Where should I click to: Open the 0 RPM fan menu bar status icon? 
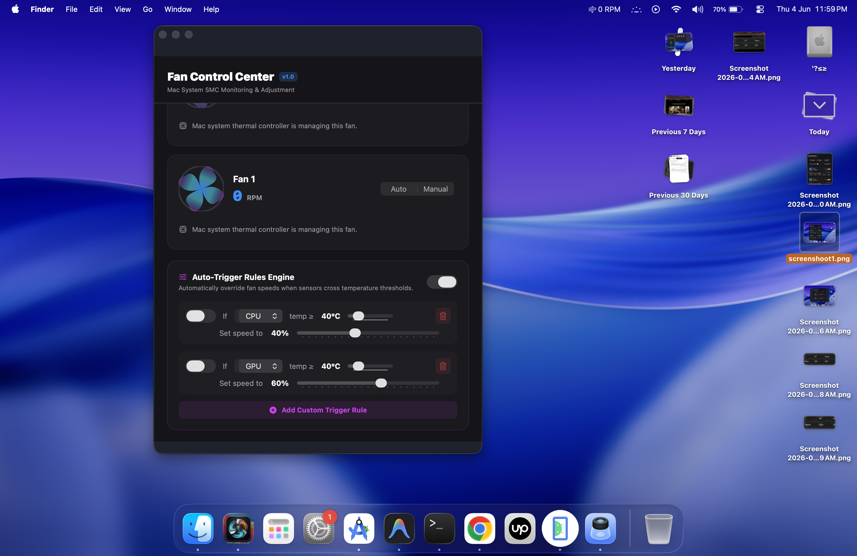604,9
